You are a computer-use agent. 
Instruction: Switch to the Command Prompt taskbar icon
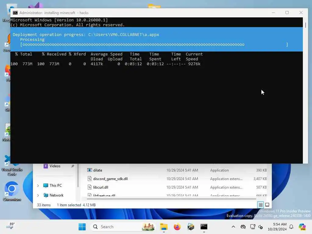[x=204, y=227]
